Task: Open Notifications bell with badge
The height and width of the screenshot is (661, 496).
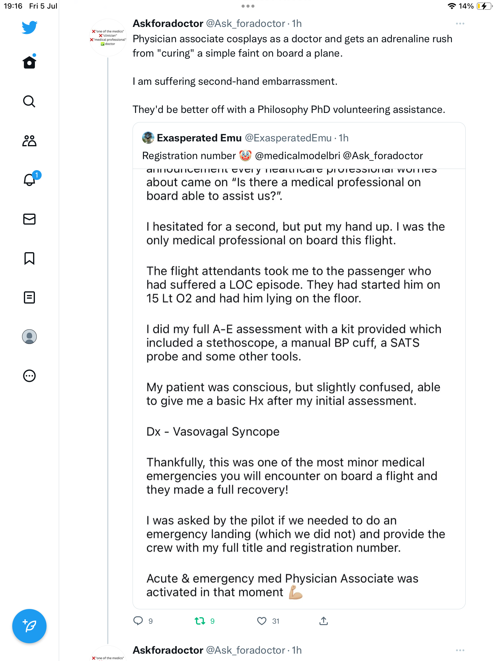Action: pyautogui.click(x=29, y=180)
